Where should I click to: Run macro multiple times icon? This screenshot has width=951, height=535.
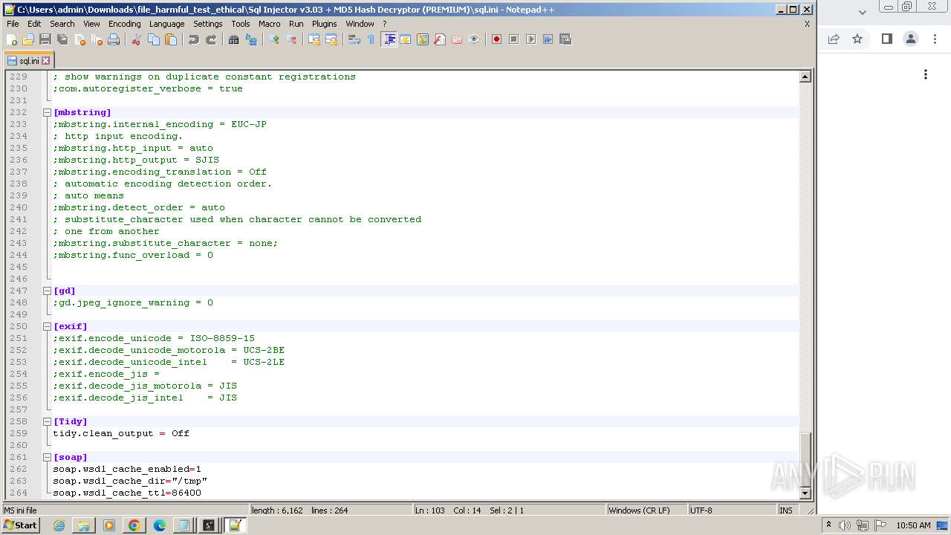[548, 39]
